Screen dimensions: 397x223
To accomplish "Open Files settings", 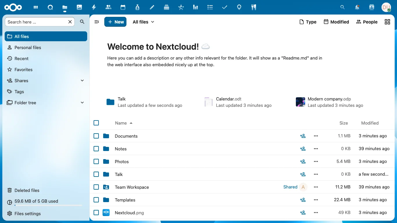I will pos(46,213).
